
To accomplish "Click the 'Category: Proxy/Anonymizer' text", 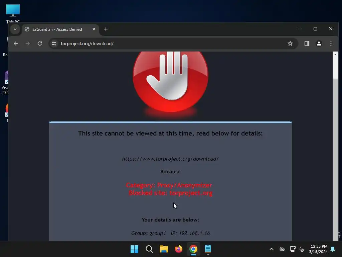I will point(169,185).
